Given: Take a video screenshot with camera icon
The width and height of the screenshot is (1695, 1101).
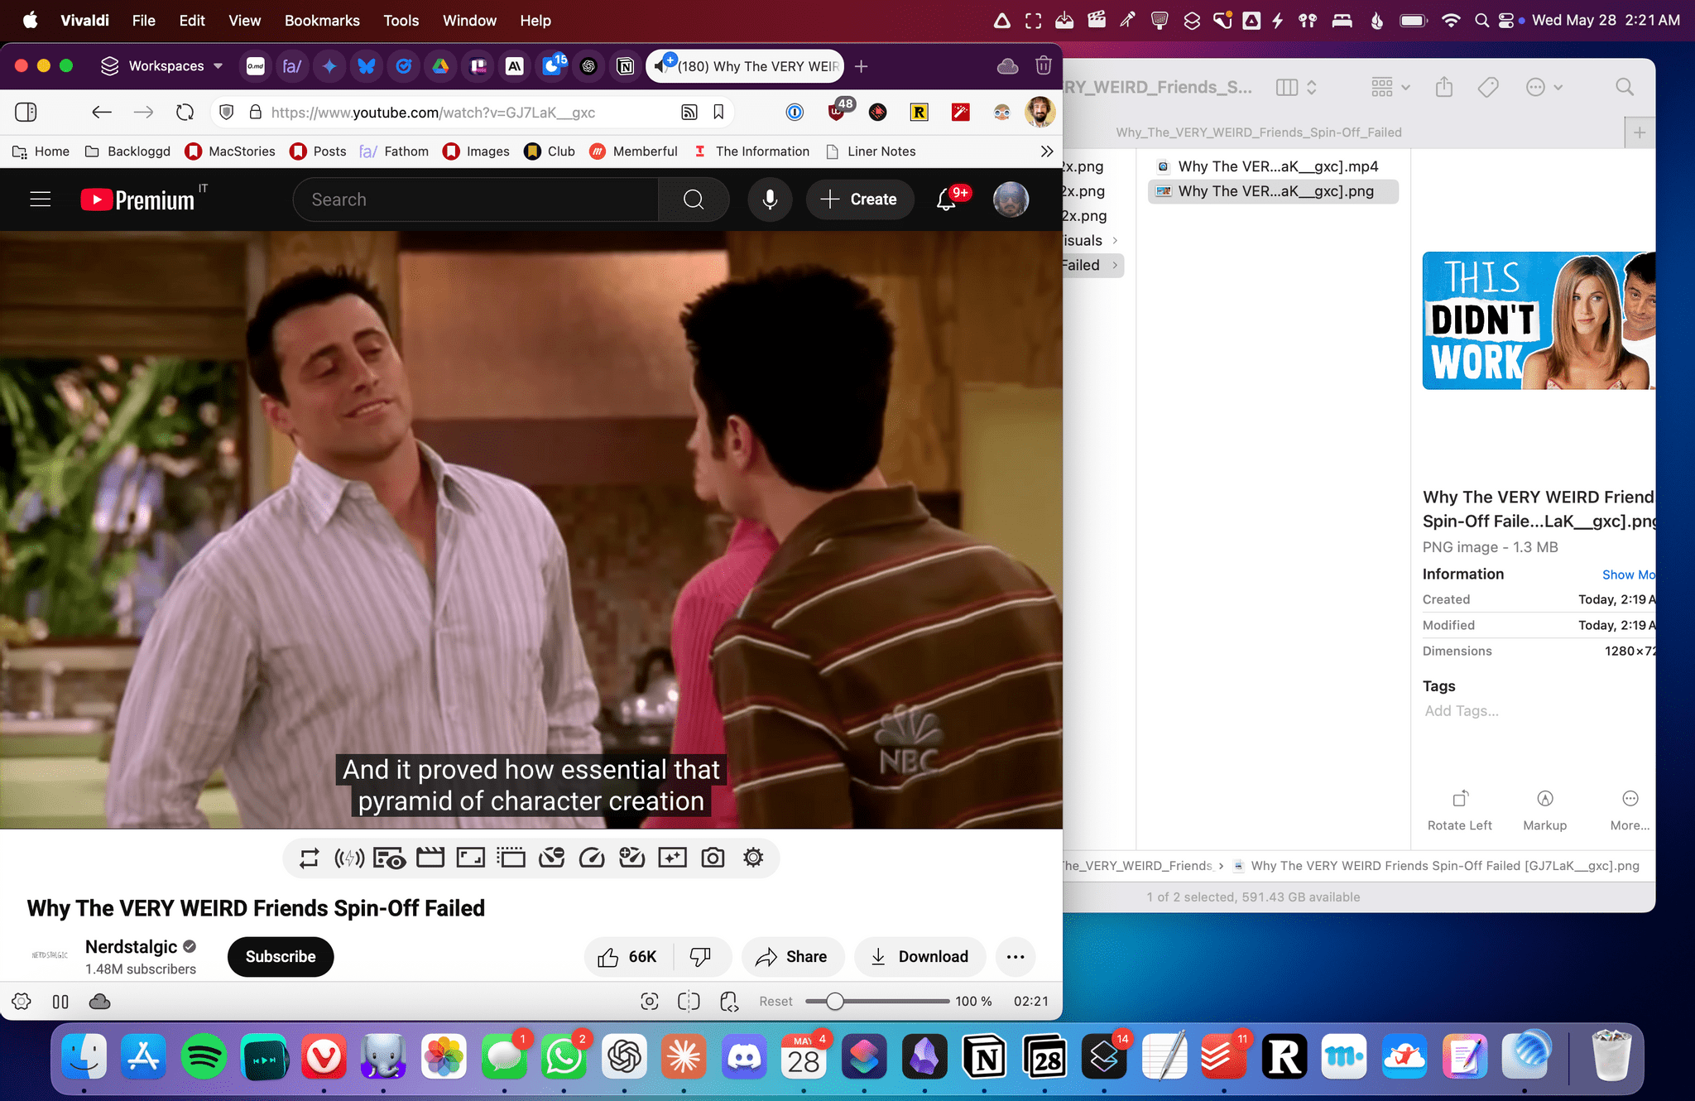Looking at the screenshot, I should pyautogui.click(x=713, y=858).
